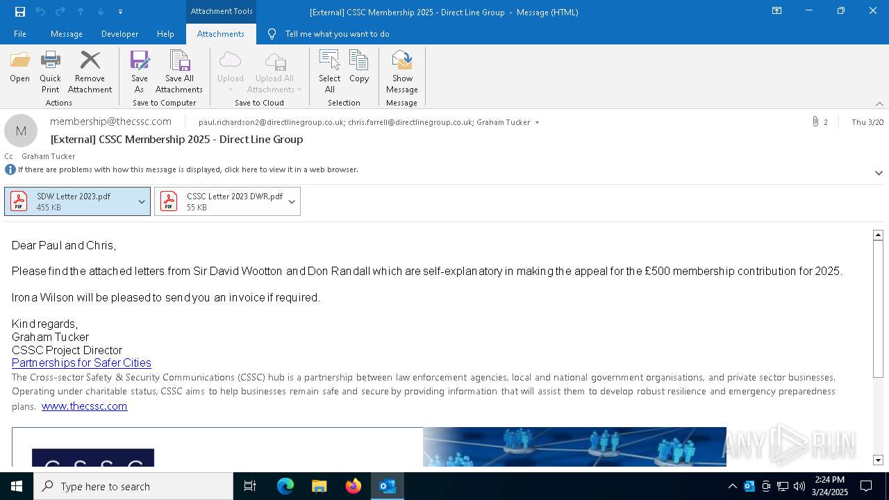Open dropdown for CSSC Letter 2023 DWR.pdf
Image resolution: width=889 pixels, height=500 pixels.
(292, 201)
